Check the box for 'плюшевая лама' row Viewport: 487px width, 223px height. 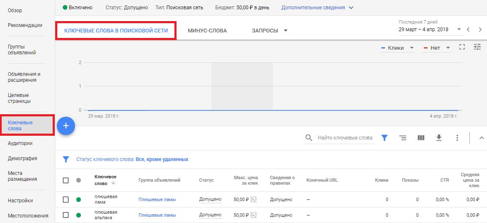click(x=66, y=199)
